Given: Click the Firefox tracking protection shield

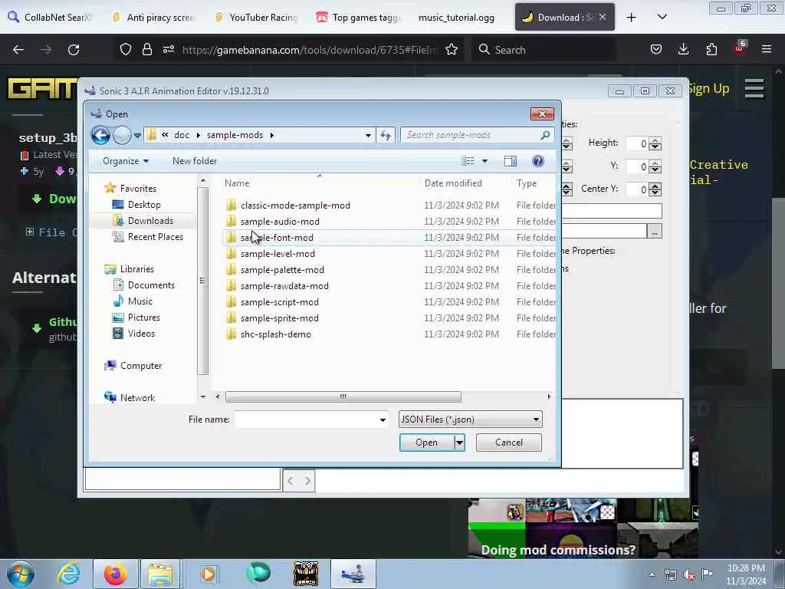Looking at the screenshot, I should point(126,50).
